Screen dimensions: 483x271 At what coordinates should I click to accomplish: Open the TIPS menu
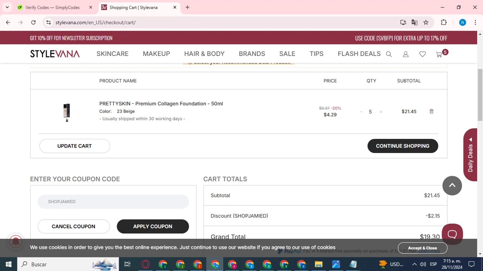pyautogui.click(x=317, y=54)
